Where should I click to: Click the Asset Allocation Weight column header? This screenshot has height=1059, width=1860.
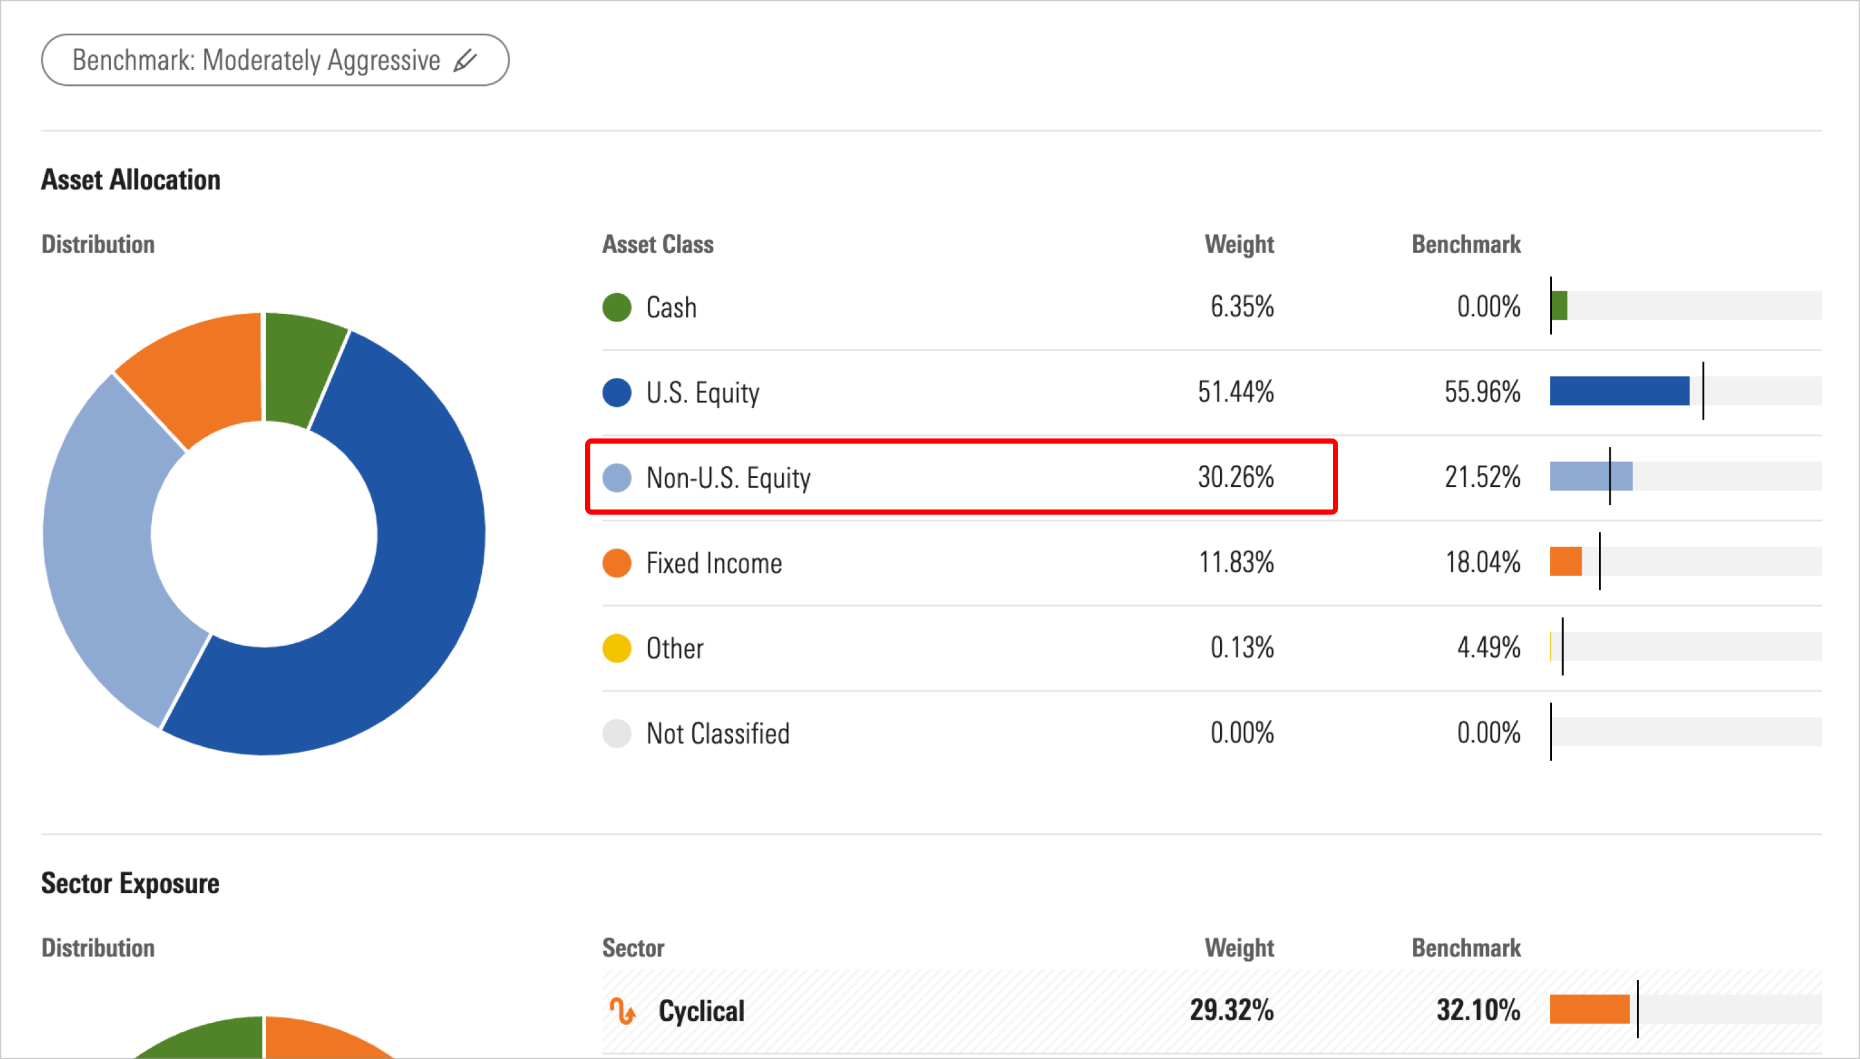point(1239,244)
